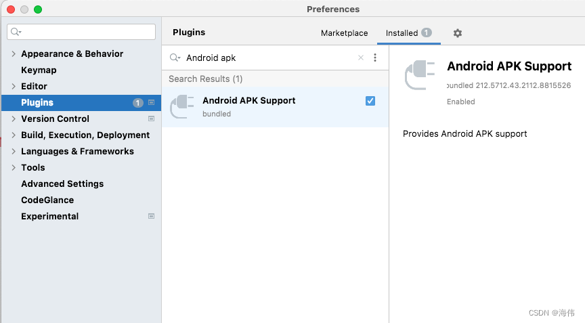Click the Plugins update count badge in sidebar
This screenshot has height=323, width=585.
coord(137,102)
